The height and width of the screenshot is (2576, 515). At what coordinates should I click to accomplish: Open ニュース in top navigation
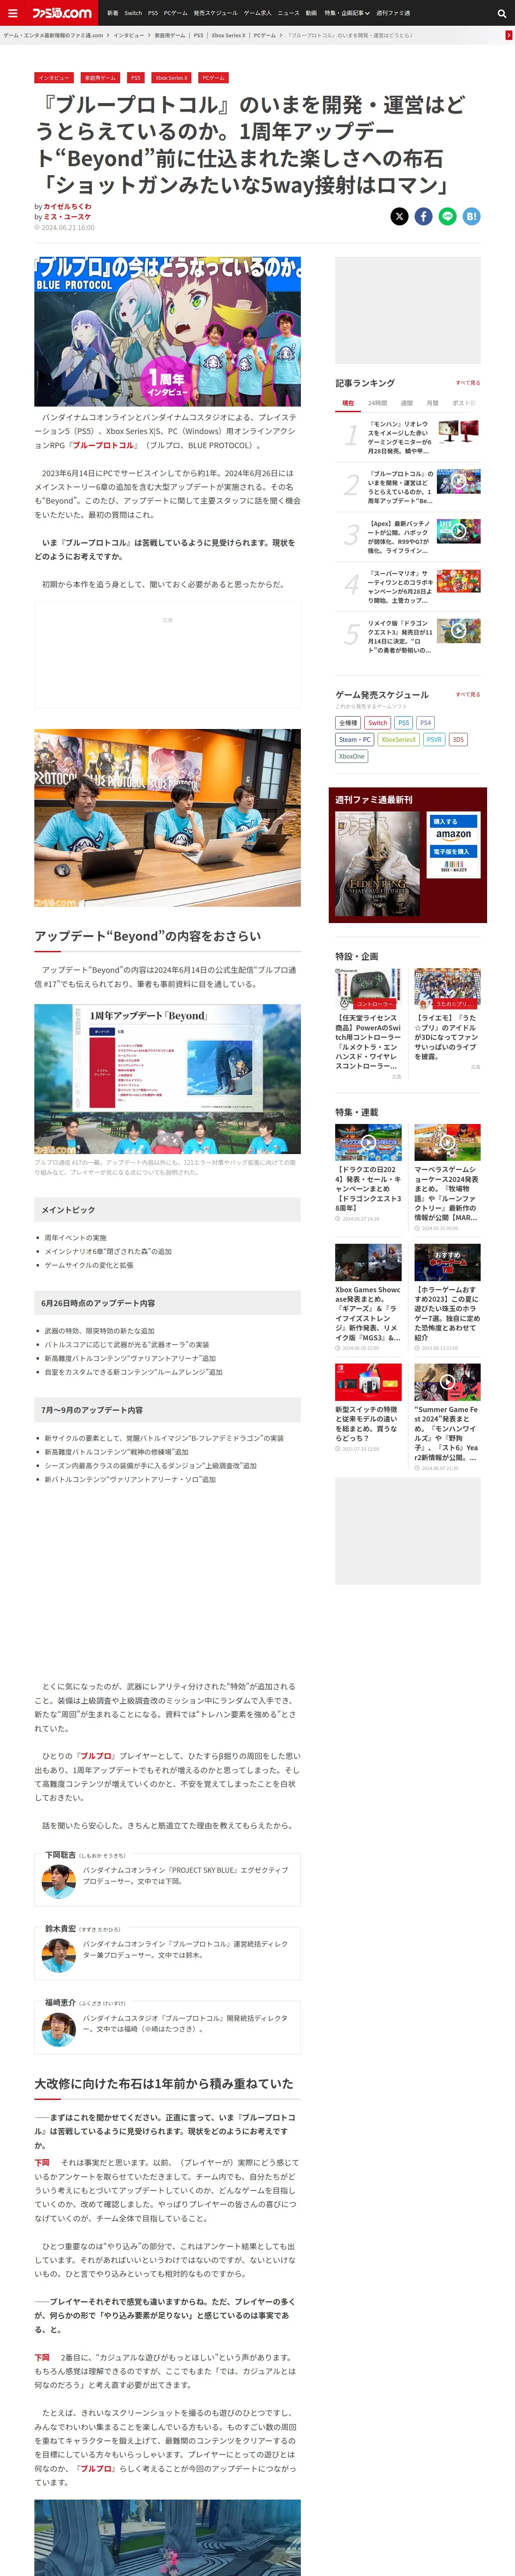(289, 13)
